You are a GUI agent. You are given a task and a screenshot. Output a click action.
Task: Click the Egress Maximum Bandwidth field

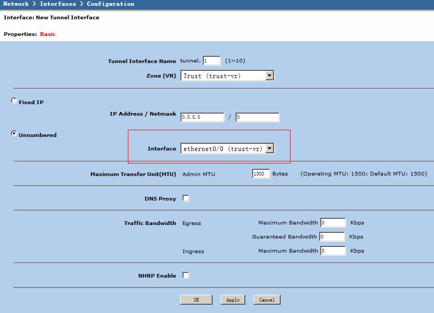333,223
